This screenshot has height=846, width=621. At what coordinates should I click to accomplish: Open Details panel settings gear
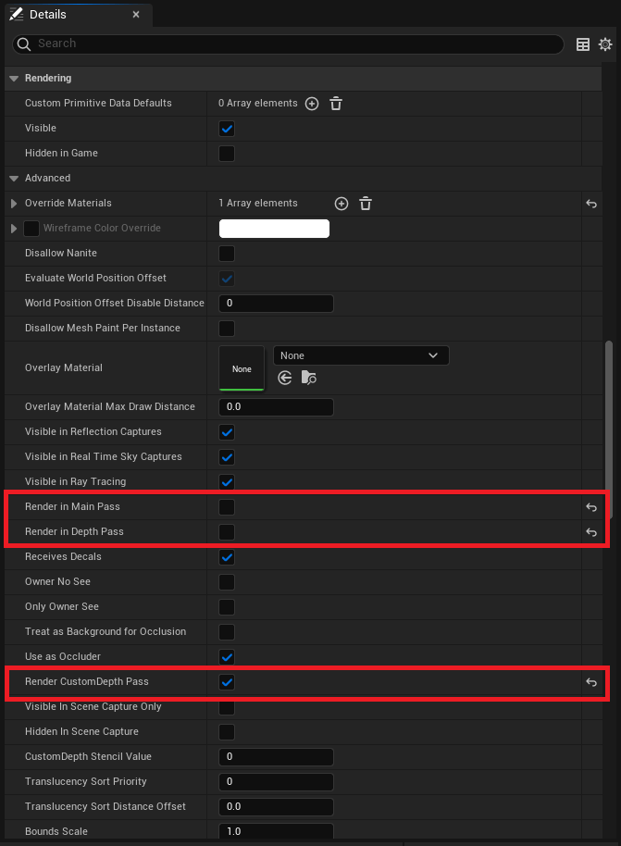point(605,44)
